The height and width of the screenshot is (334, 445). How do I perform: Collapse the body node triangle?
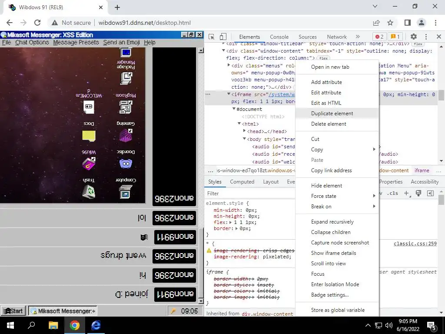(244, 139)
